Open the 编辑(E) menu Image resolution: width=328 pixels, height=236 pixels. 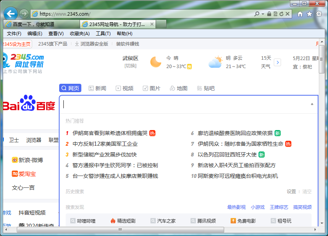coord(35,34)
